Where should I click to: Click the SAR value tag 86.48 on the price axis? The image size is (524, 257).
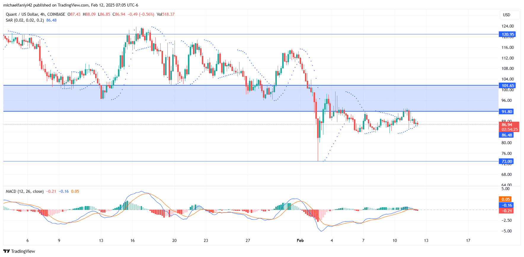(507, 135)
